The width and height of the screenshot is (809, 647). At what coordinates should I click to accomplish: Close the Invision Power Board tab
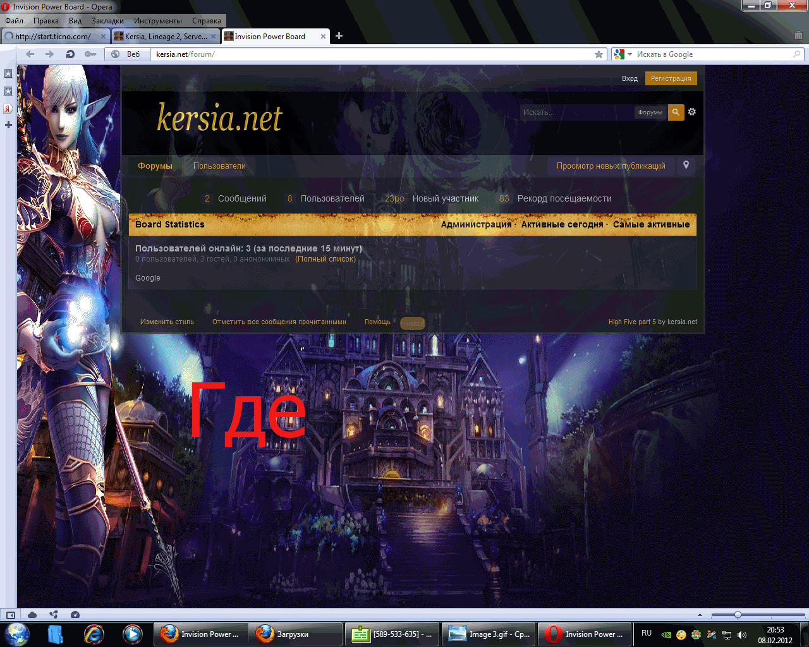(324, 37)
